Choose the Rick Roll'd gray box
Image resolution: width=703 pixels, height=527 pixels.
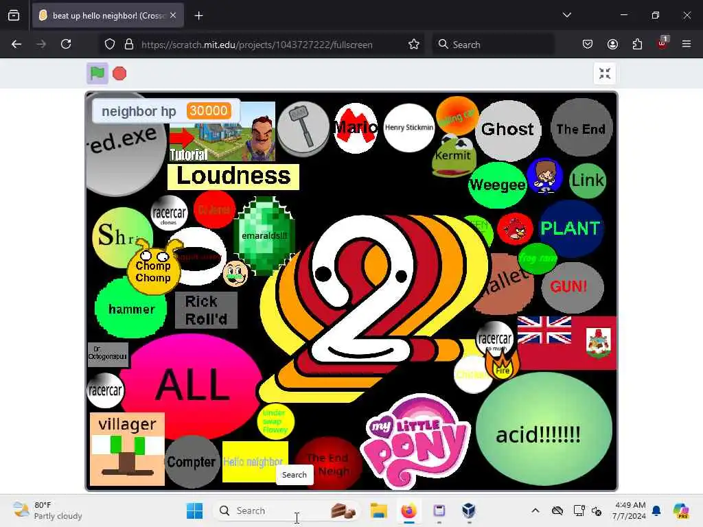pos(206,310)
